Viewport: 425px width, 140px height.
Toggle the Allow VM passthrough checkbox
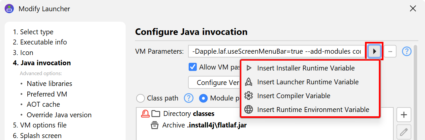coord(193,67)
